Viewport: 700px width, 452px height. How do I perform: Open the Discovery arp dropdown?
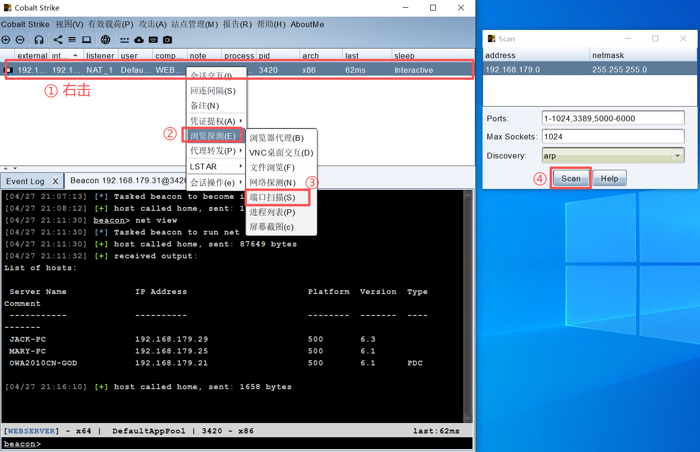pyautogui.click(x=677, y=156)
